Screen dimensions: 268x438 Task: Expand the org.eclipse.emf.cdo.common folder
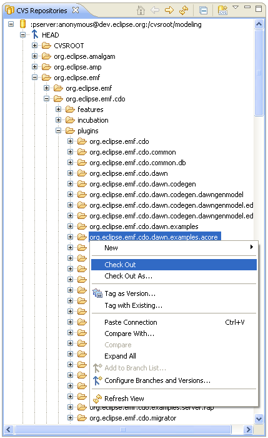(70, 151)
